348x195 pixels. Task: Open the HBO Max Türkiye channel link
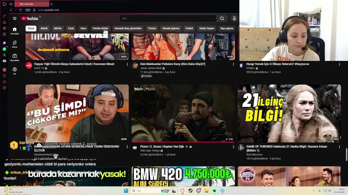(150, 151)
